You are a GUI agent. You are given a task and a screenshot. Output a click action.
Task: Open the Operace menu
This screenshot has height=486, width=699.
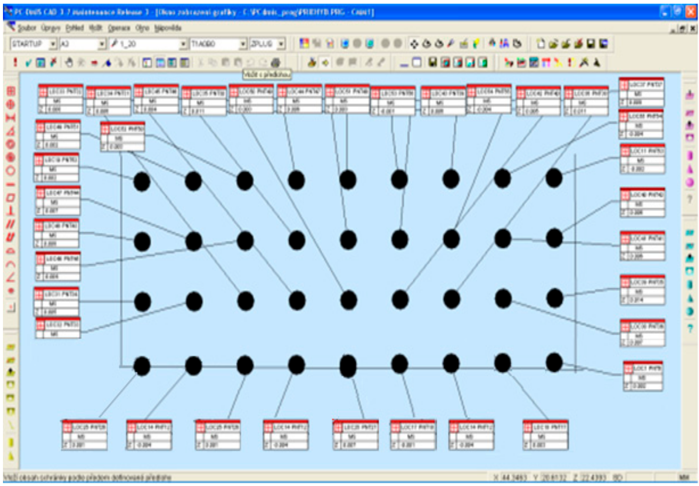(119, 28)
